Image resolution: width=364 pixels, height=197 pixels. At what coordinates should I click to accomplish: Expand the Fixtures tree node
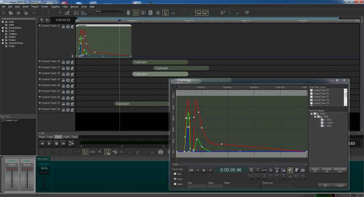tap(3, 40)
